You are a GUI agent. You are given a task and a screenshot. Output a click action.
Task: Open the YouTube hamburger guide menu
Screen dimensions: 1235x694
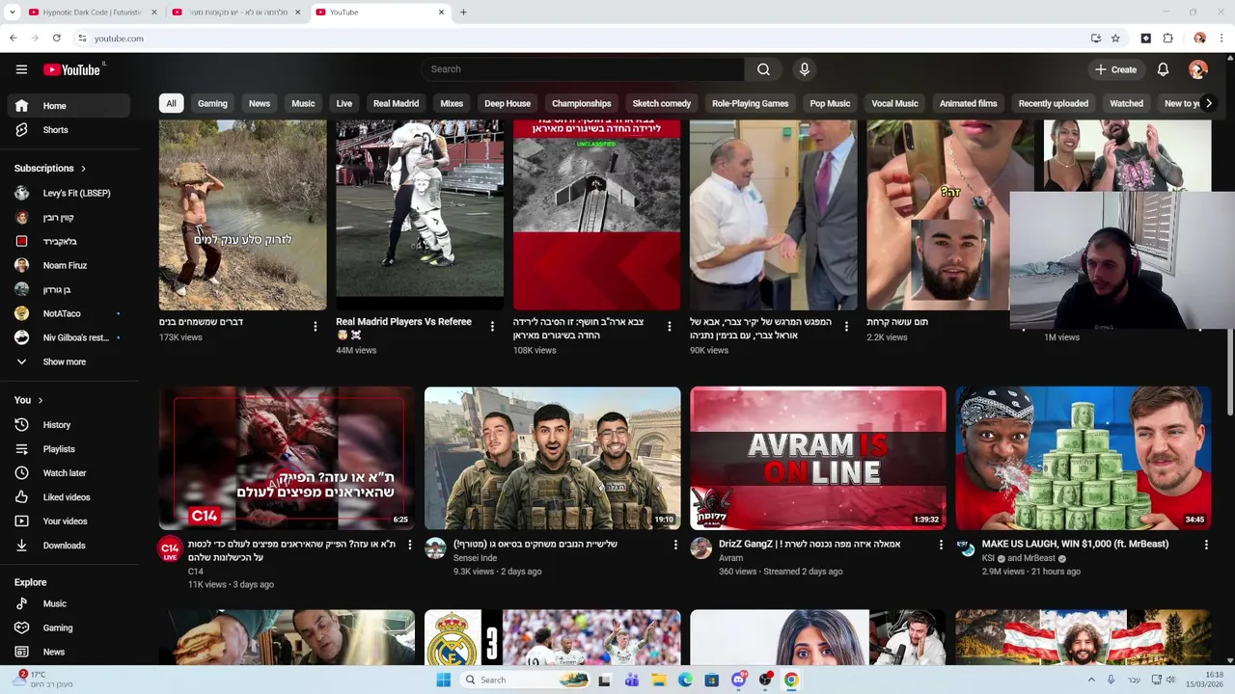click(21, 69)
